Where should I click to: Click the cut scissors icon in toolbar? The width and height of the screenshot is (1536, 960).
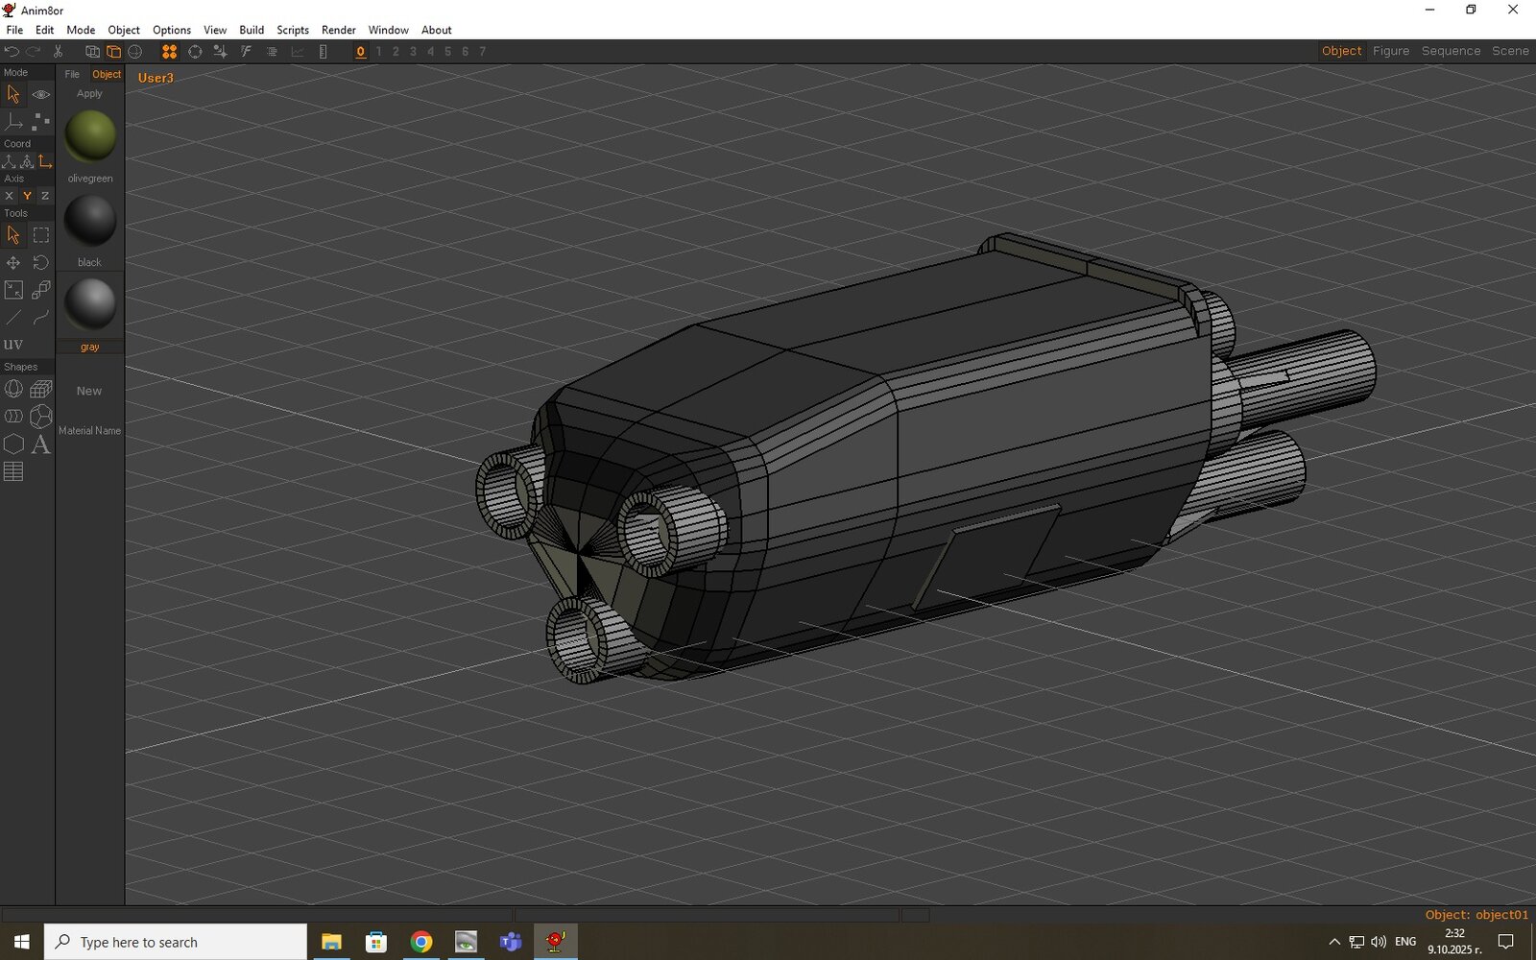click(58, 52)
